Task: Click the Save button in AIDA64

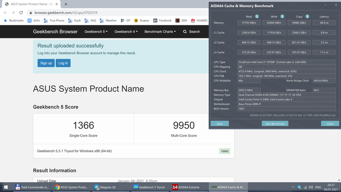Action: 220,123
